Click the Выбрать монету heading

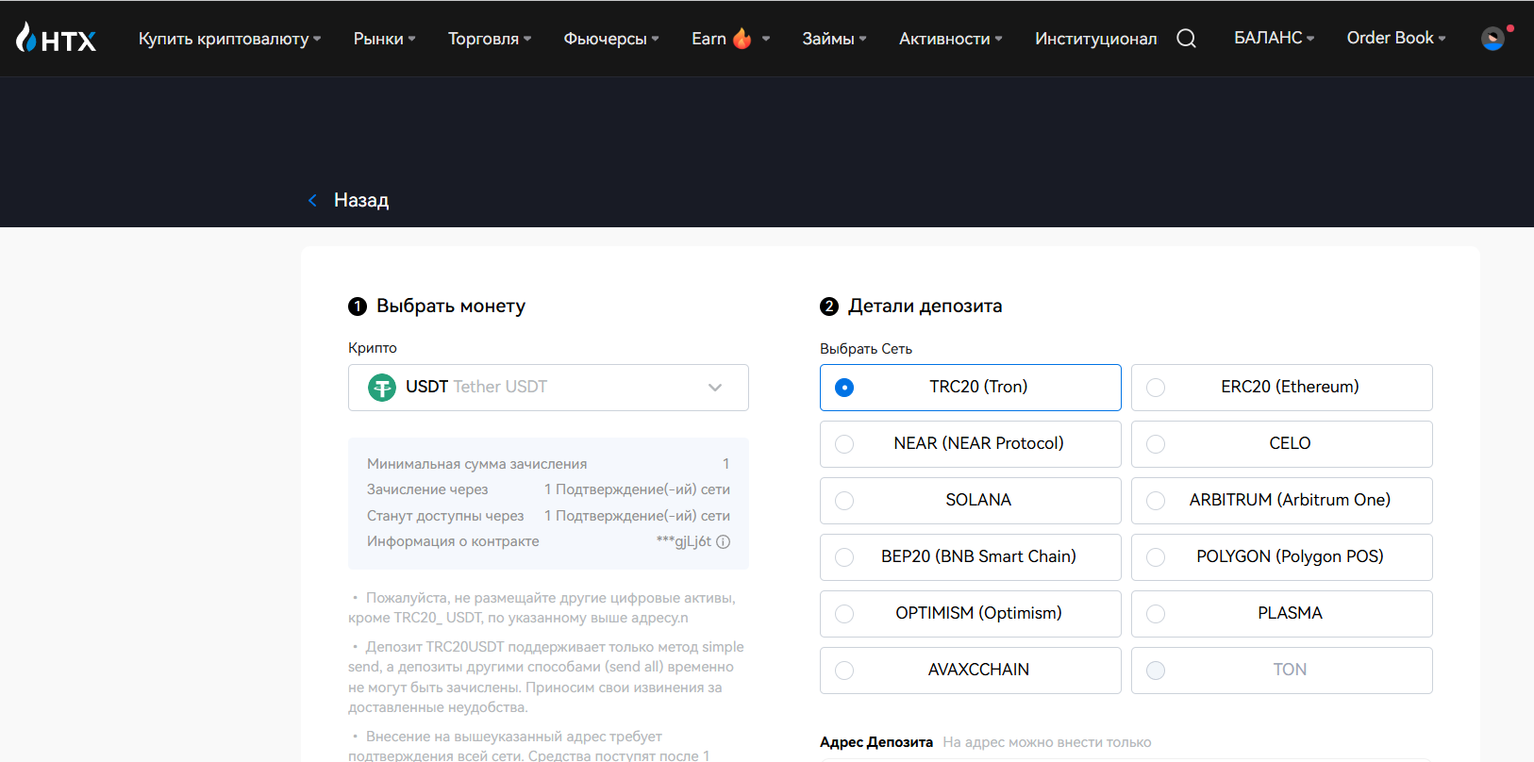pos(451,306)
